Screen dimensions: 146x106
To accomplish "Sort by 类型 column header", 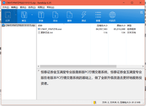I will coord(129,25).
